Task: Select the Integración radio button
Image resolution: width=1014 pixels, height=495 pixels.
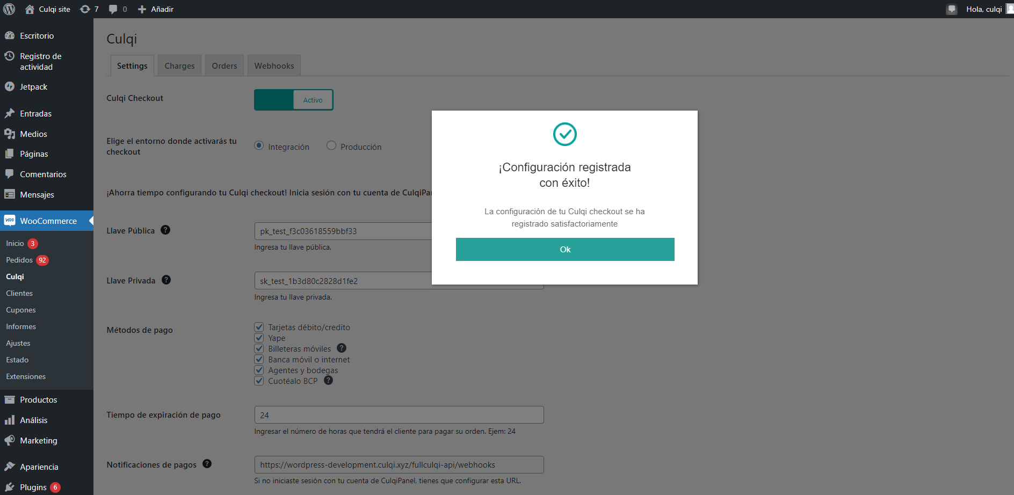Action: tap(259, 145)
